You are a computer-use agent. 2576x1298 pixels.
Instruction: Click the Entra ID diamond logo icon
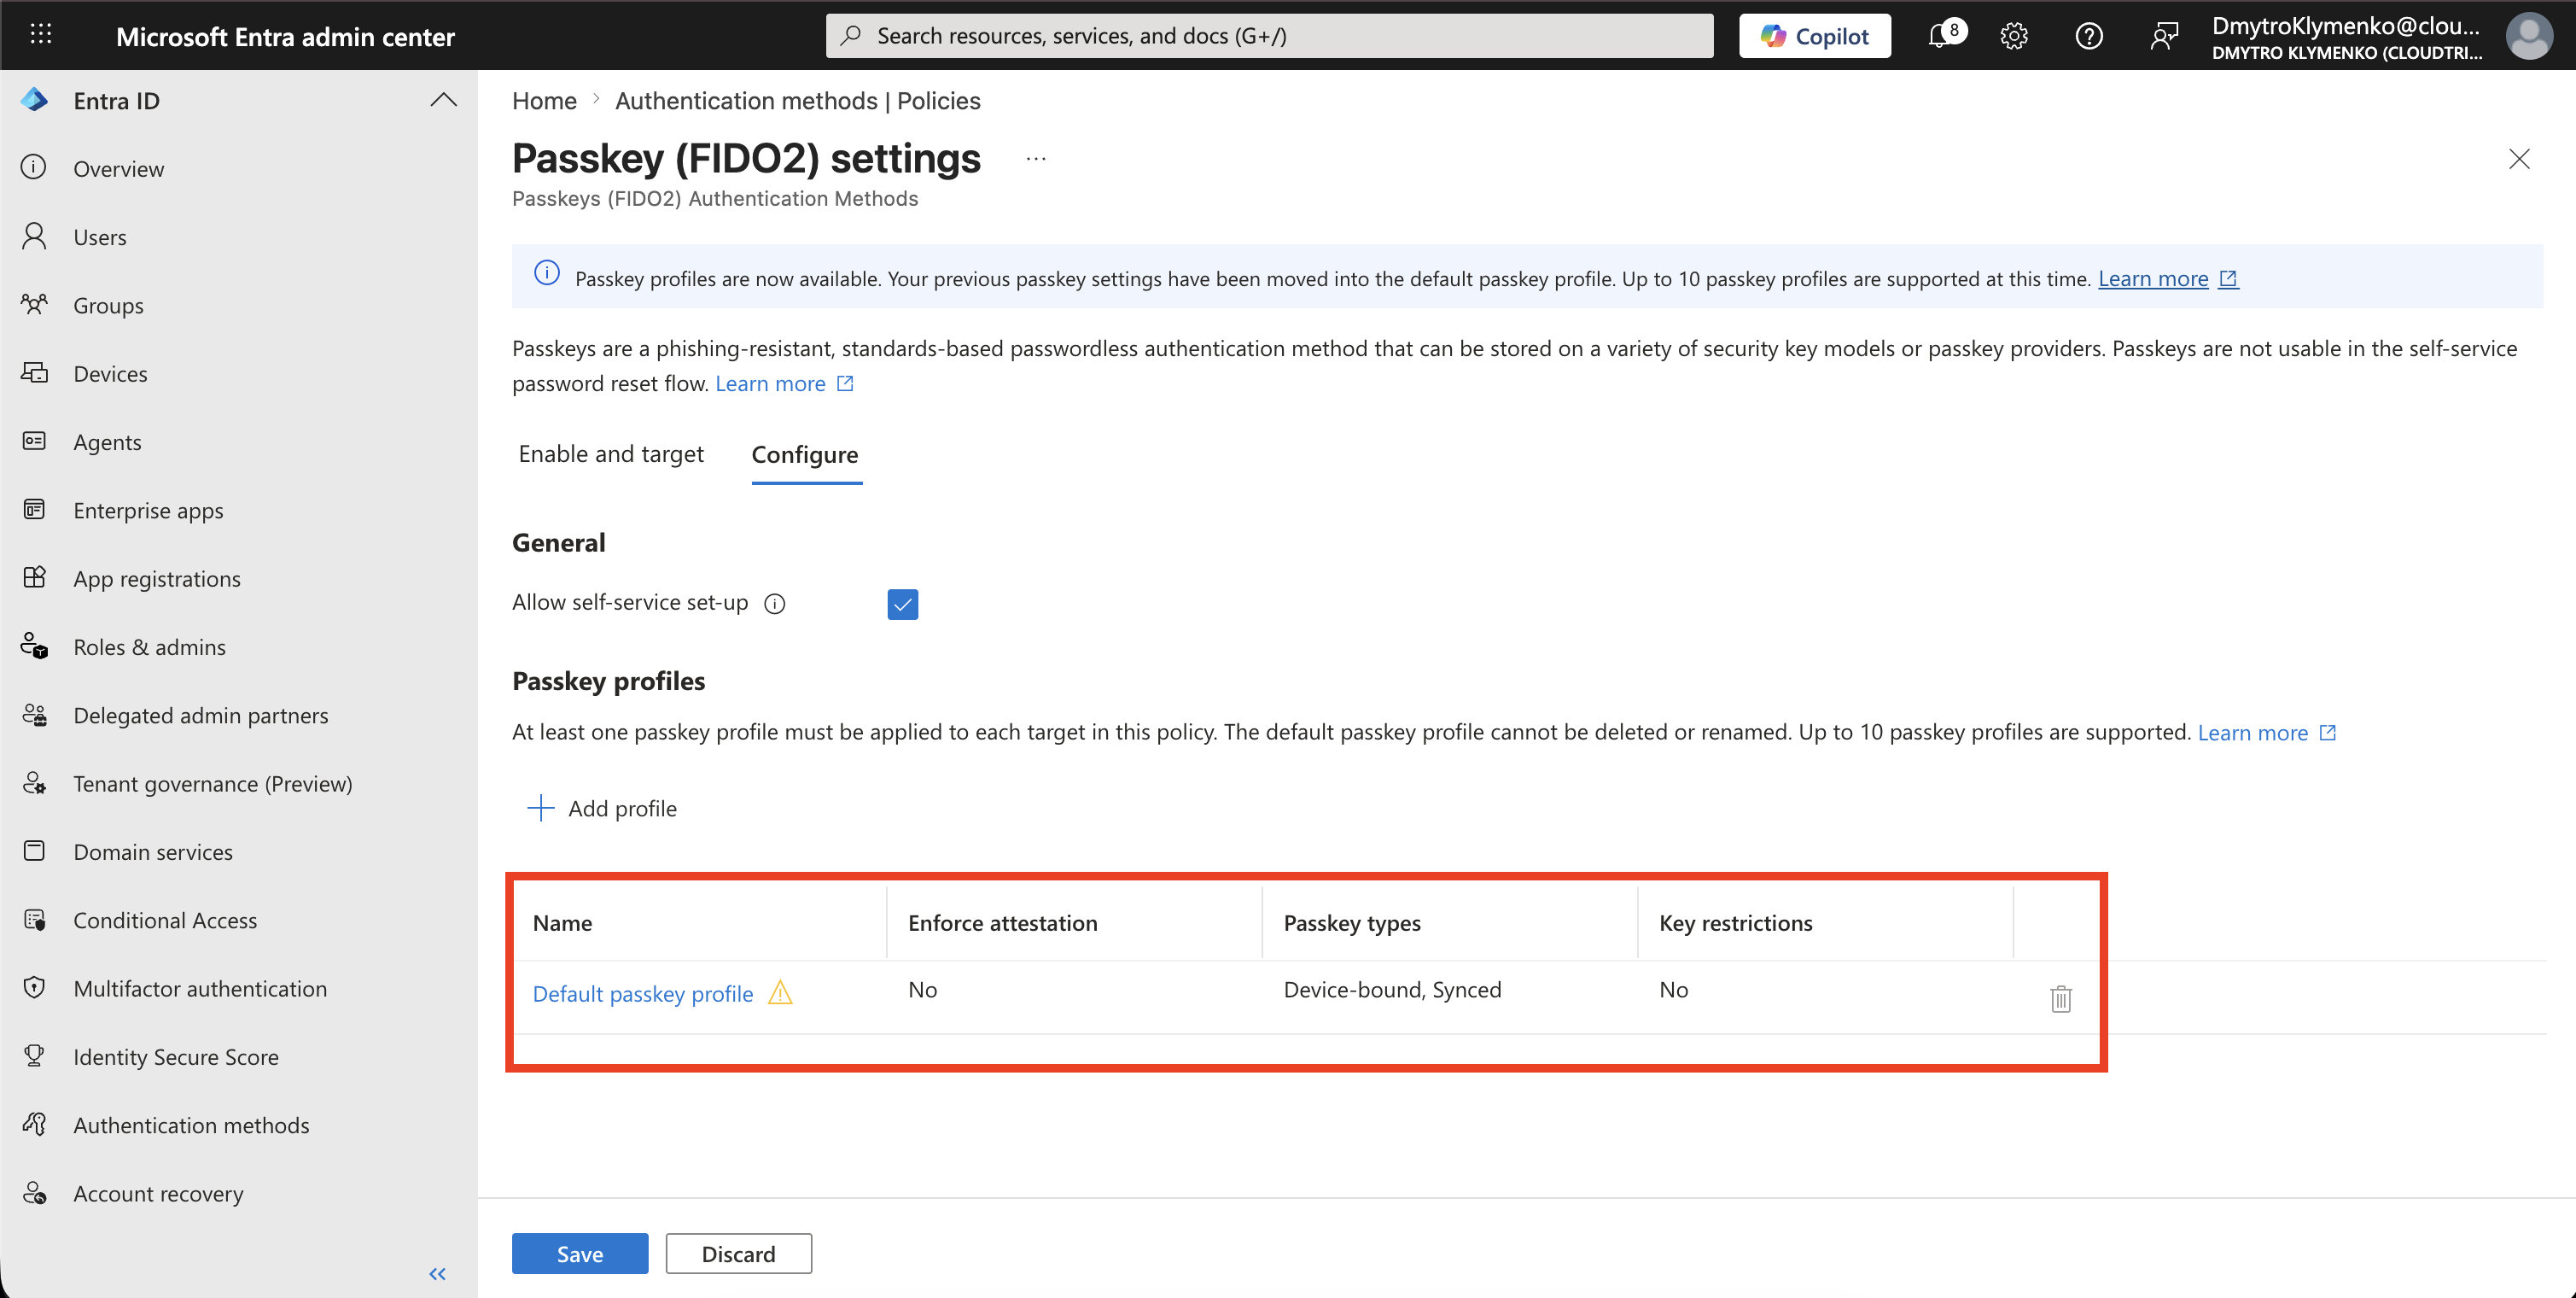[x=35, y=100]
